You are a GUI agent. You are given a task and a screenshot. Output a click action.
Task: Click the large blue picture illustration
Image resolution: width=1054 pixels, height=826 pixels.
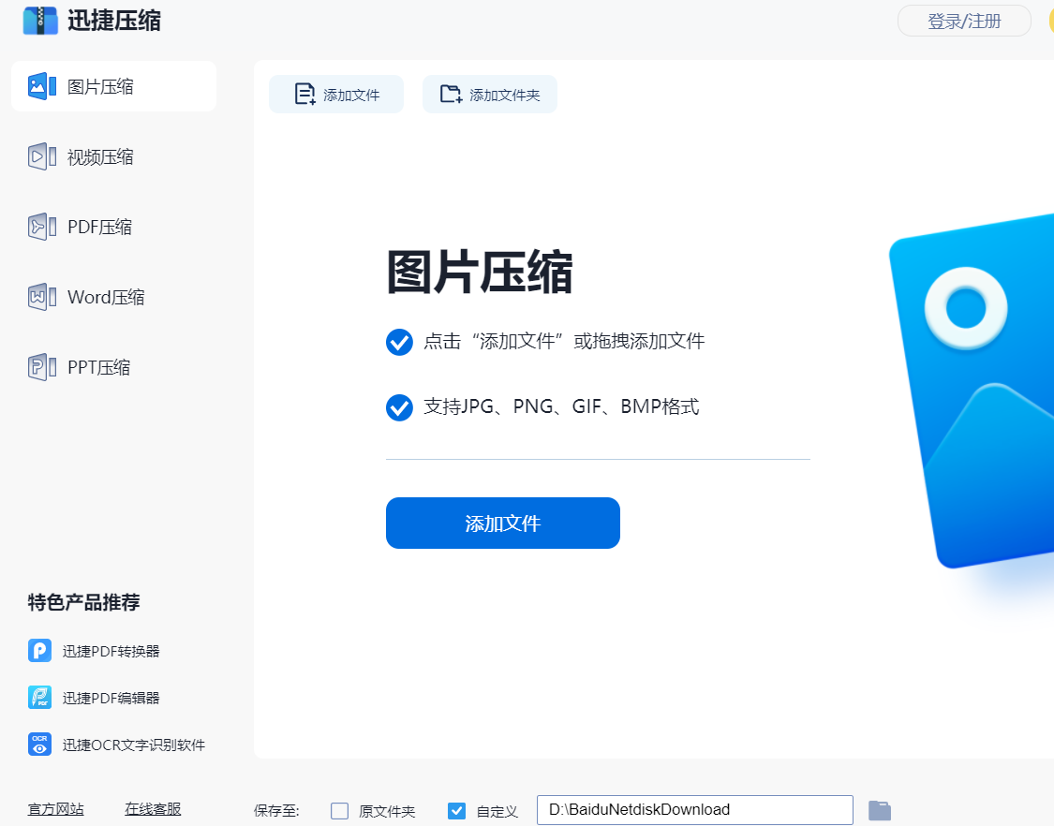[x=972, y=390]
